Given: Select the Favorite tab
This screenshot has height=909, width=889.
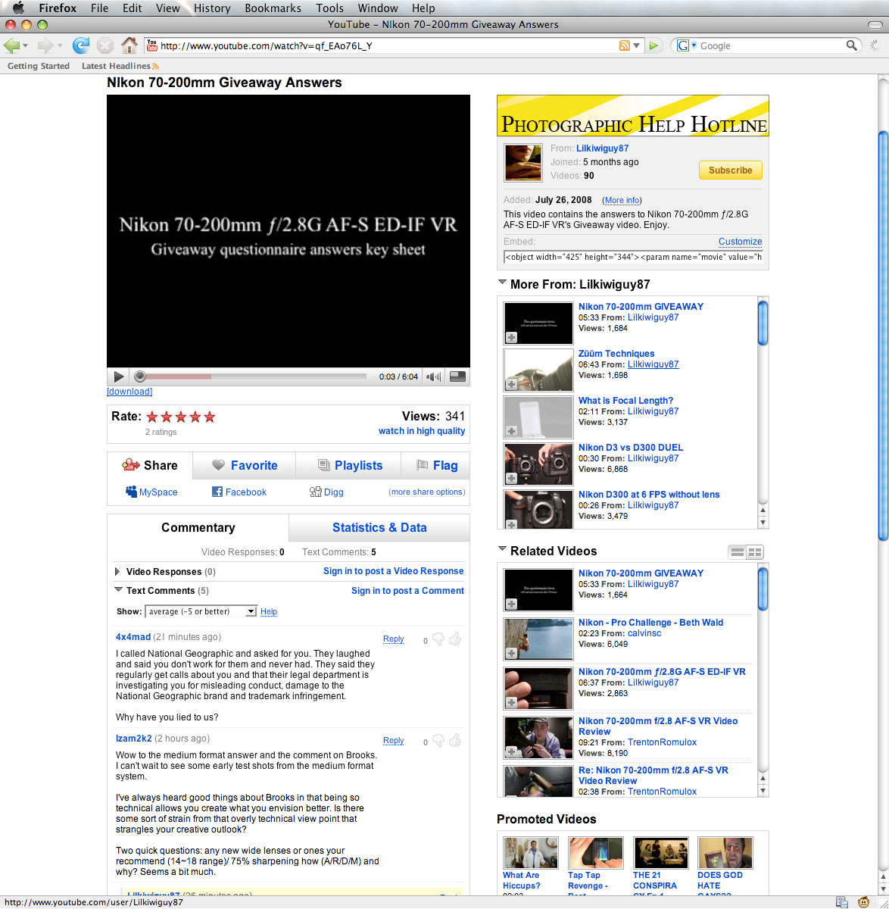Looking at the screenshot, I should [244, 466].
